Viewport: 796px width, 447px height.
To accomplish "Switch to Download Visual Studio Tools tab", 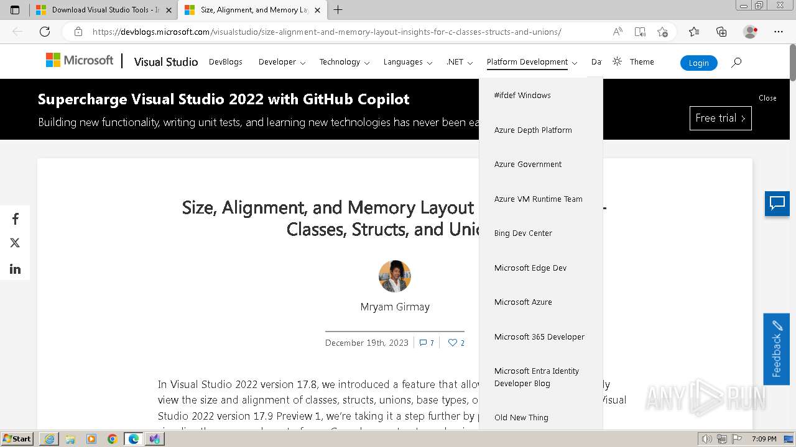I will (x=103, y=10).
